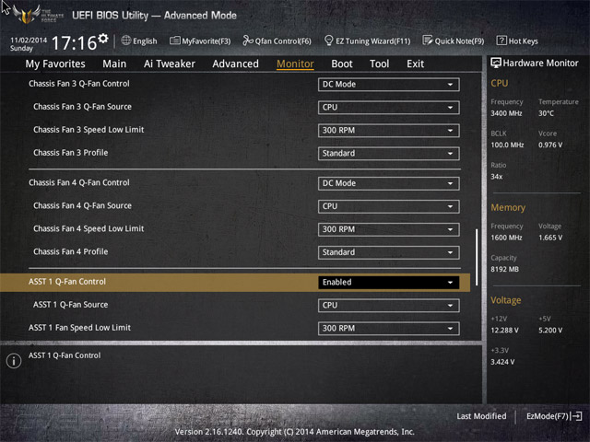Select Chassis Fan 4 Speed Low Limit label

point(88,228)
